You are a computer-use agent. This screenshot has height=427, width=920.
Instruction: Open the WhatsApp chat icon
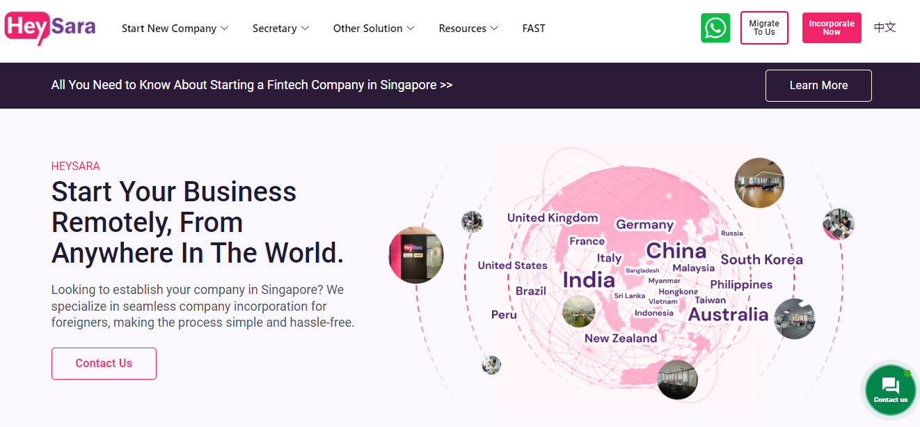click(x=715, y=28)
